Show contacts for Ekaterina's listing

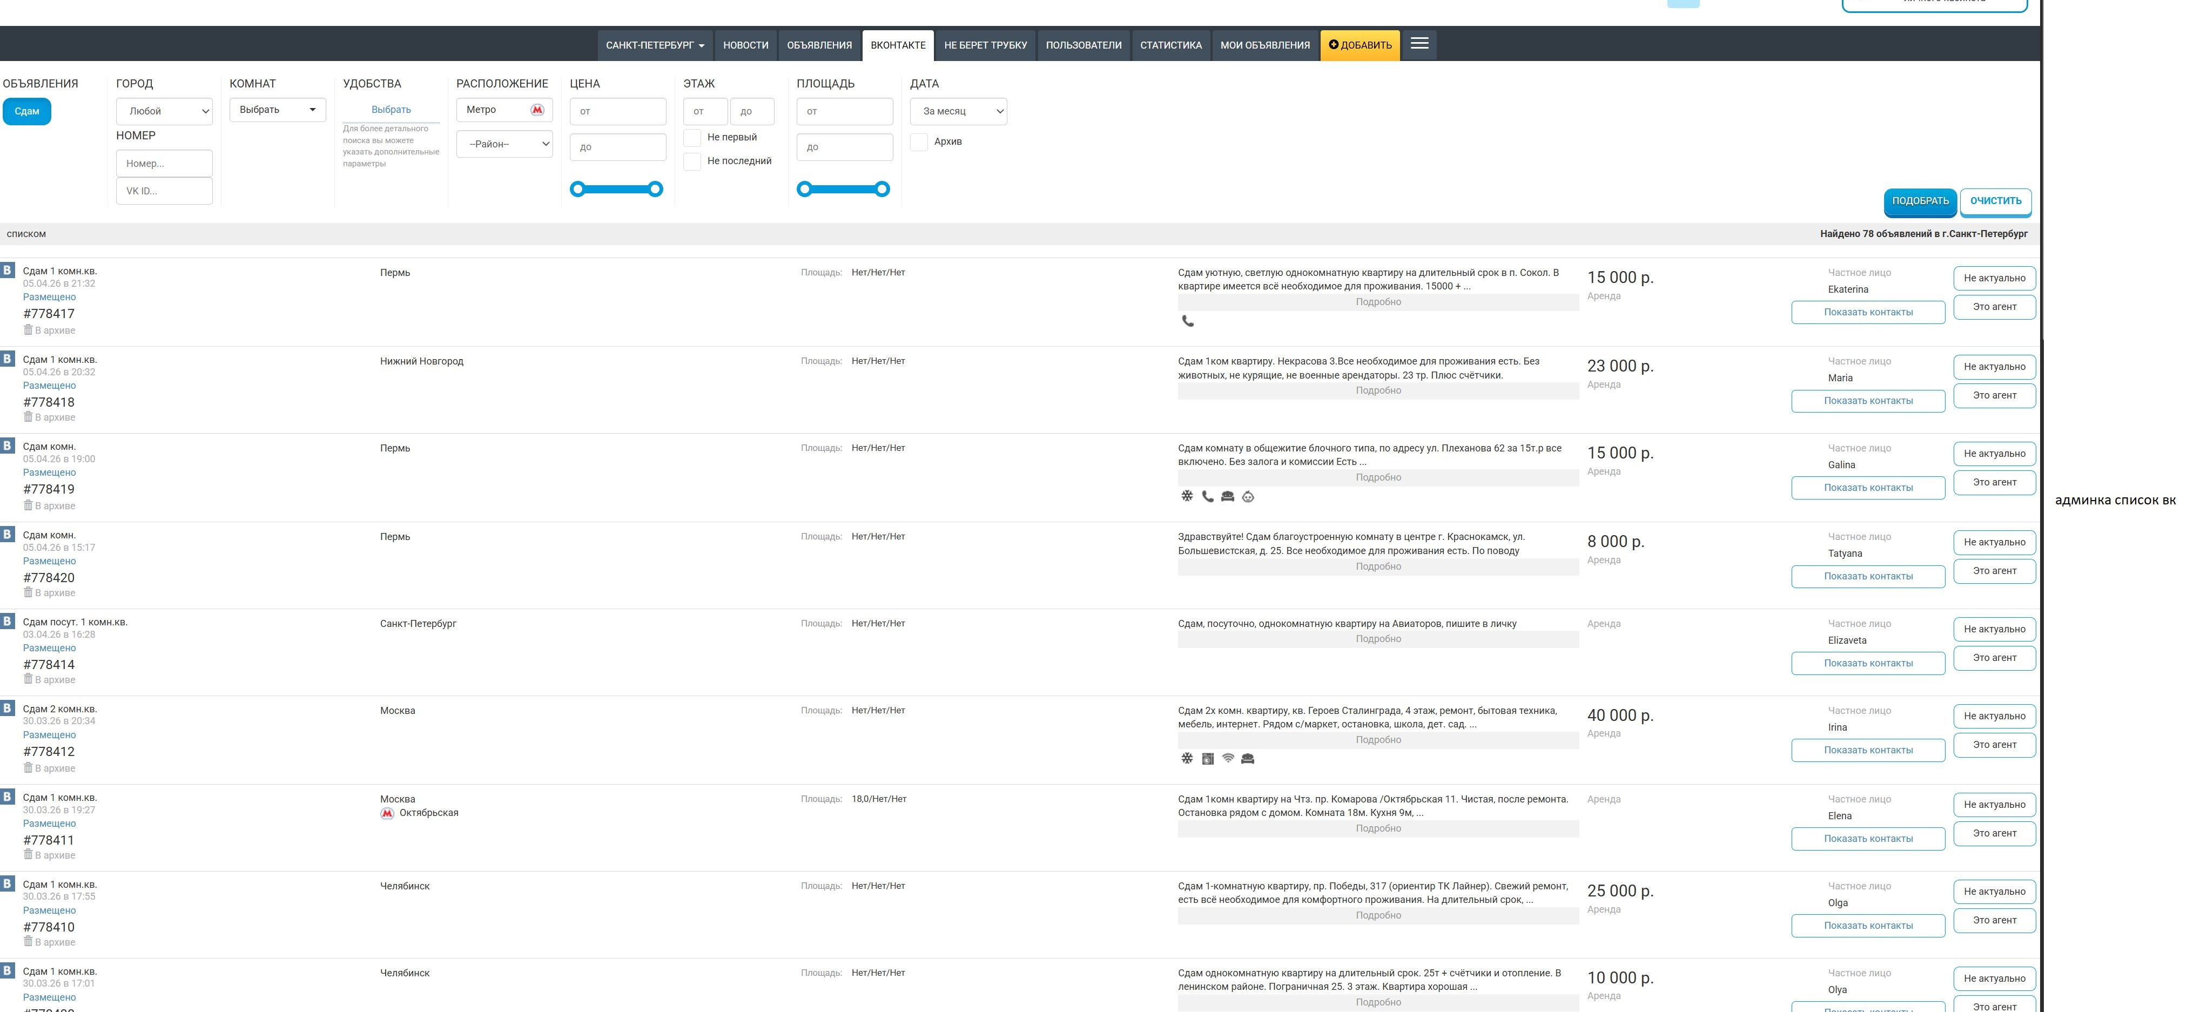(1868, 313)
